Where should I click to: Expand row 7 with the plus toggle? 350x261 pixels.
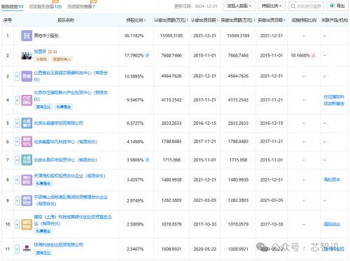pos(17,160)
